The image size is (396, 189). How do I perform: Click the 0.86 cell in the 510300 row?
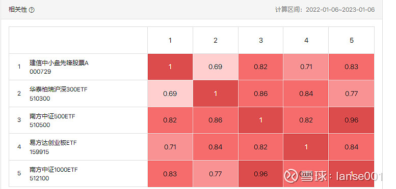pos(261,93)
